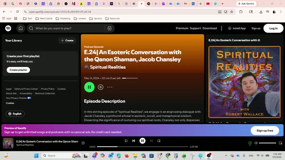The height and width of the screenshot is (160, 285).
Task: Open Download link in top bar
Action: pos(210,28)
